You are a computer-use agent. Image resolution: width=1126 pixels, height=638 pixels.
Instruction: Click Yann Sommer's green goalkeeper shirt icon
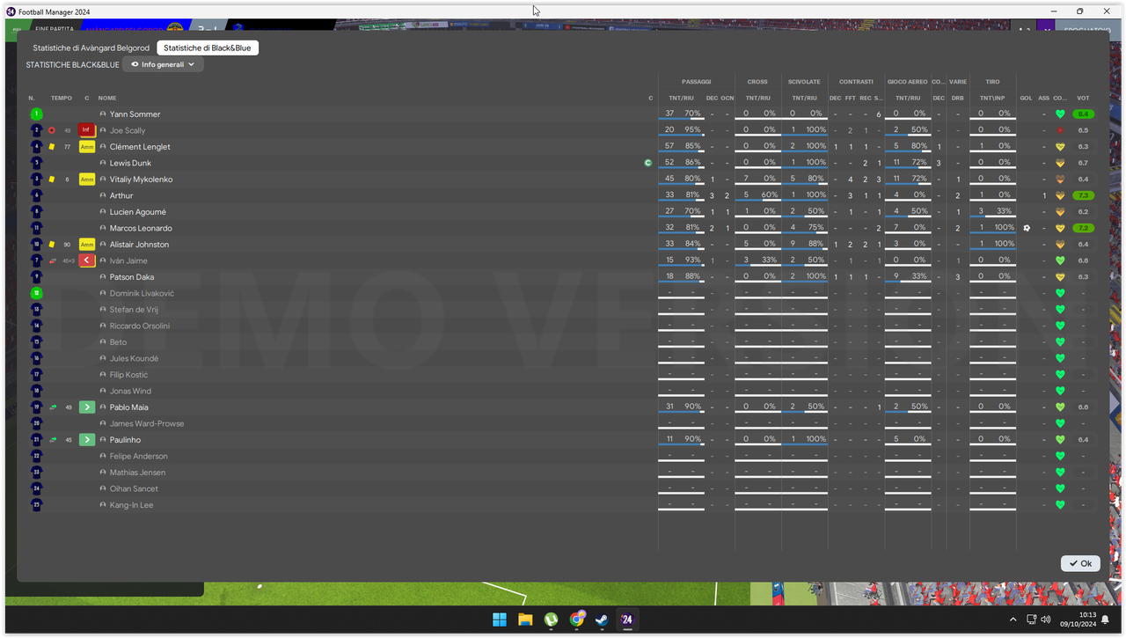36,114
